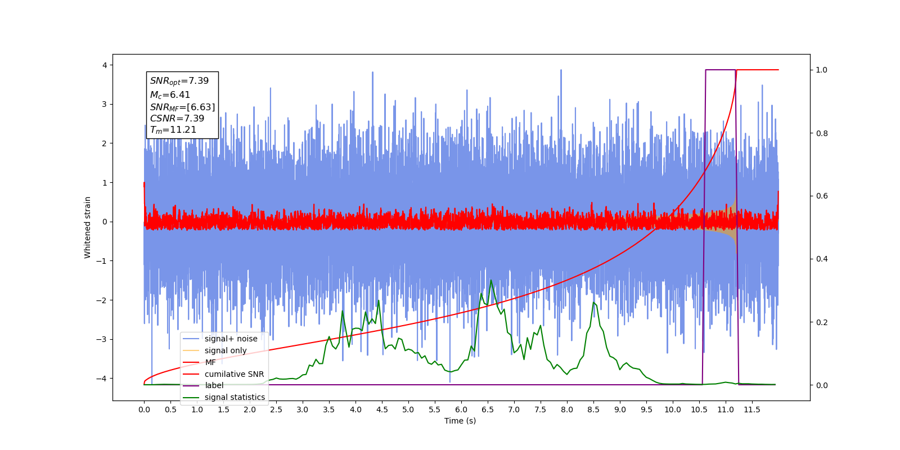Click the 0.6 tick on the right axis
Image resolution: width=900 pixels, height=450 pixels.
tap(822, 196)
